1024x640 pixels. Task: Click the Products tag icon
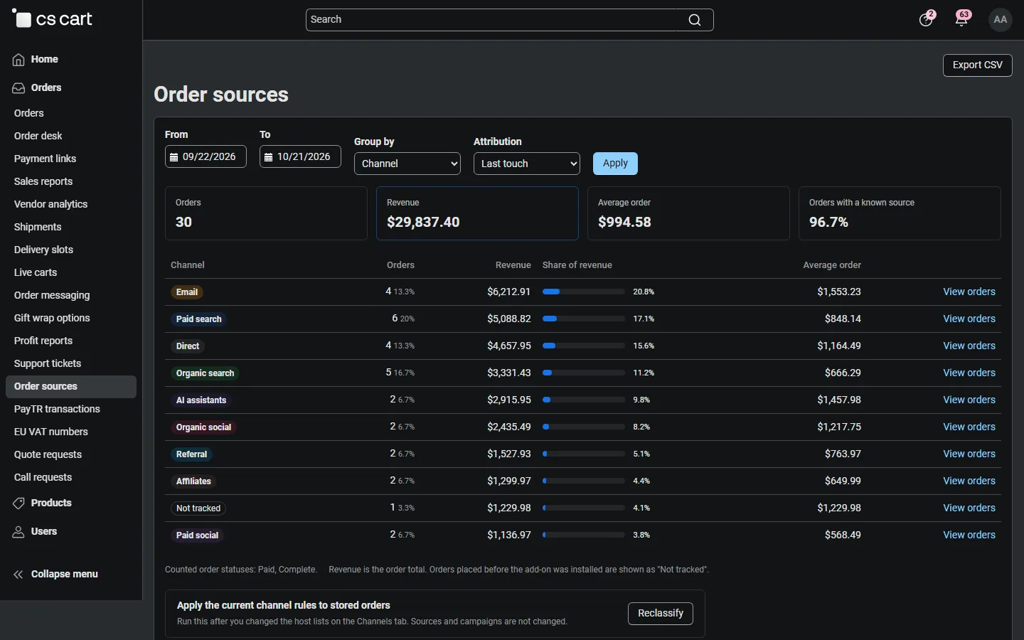pyautogui.click(x=18, y=503)
